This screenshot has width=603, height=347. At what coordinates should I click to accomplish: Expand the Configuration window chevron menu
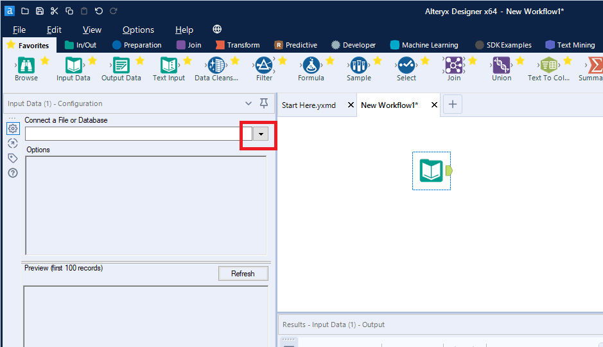(249, 103)
